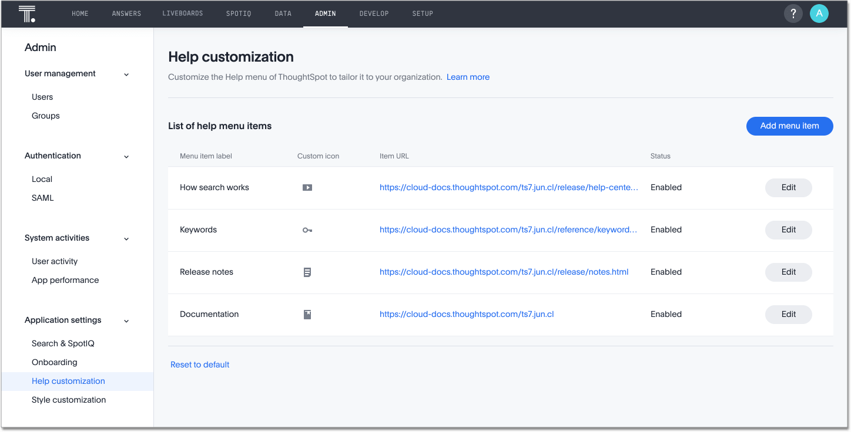This screenshot has width=851, height=432.
Task: Select Style customization in the sidebar
Action: (x=69, y=400)
